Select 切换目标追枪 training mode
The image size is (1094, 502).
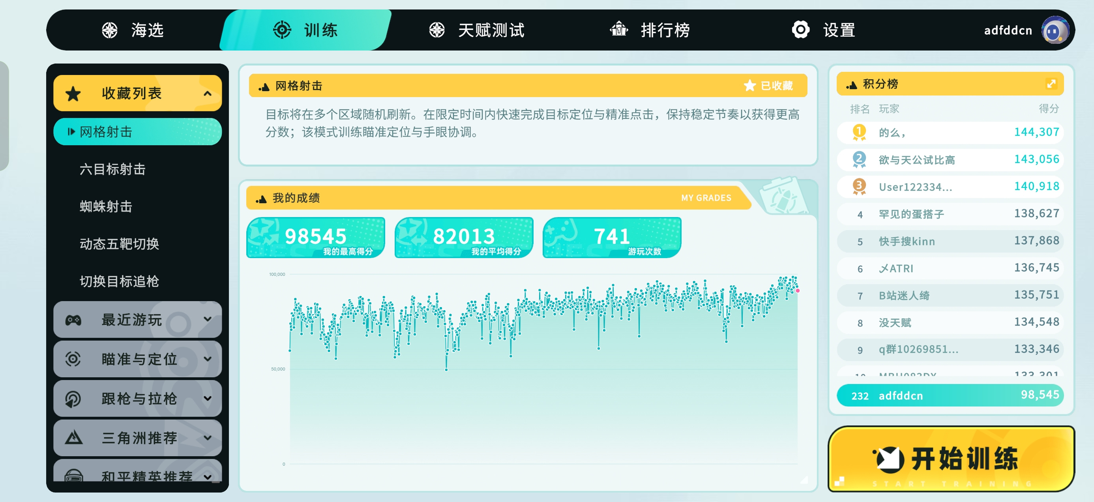point(119,281)
